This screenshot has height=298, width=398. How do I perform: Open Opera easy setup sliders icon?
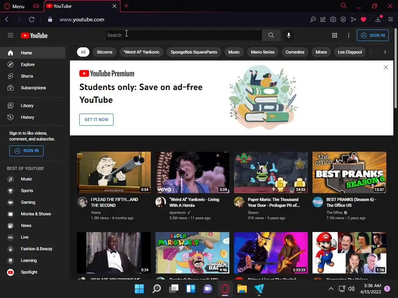coord(390,19)
